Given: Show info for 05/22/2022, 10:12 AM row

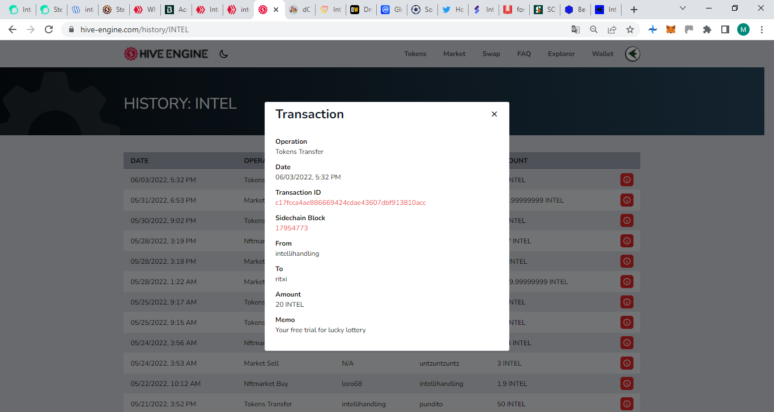Looking at the screenshot, I should tap(627, 383).
